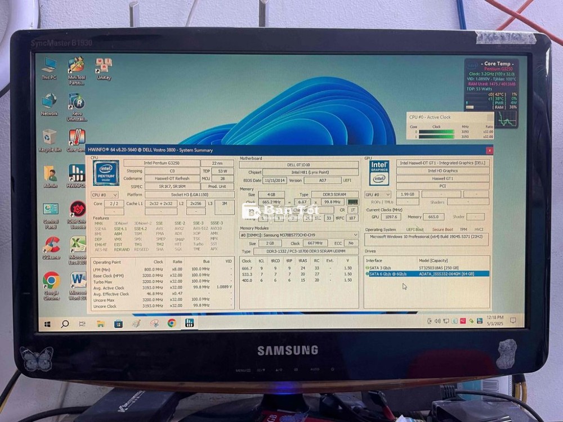Click the Chrome icon on the taskbar
The width and height of the screenshot is (563, 422).
(x=172, y=324)
